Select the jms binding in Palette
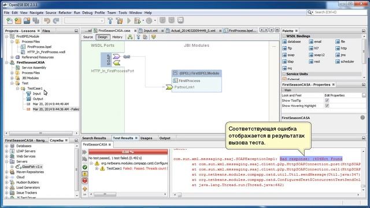 tap(341, 55)
